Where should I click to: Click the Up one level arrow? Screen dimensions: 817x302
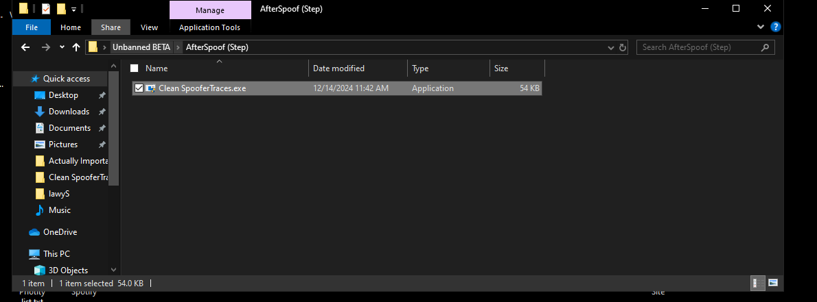click(76, 47)
